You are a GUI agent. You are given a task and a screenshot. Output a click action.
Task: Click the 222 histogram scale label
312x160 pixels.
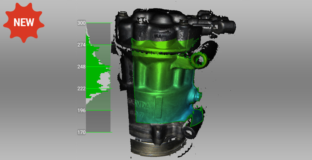coord(81,89)
